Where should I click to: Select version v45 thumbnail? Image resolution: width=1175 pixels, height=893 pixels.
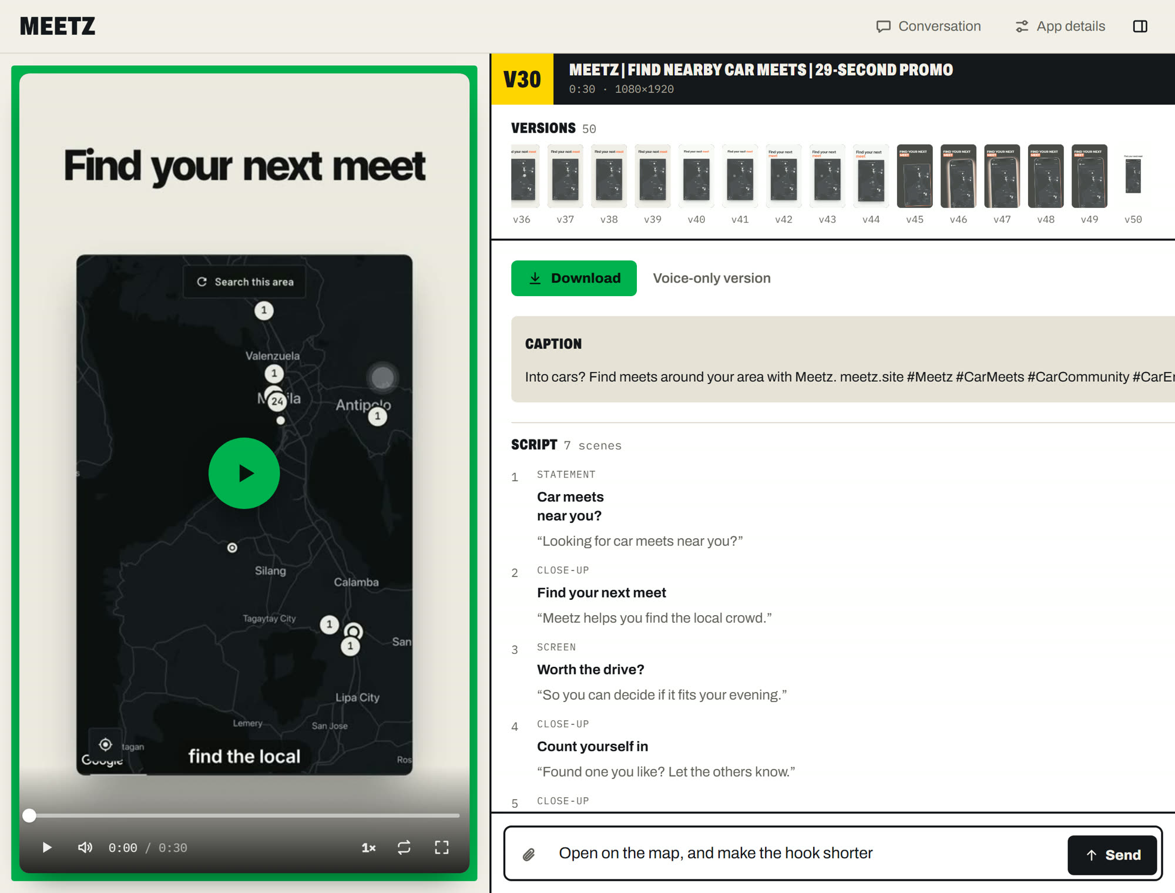coord(915,176)
